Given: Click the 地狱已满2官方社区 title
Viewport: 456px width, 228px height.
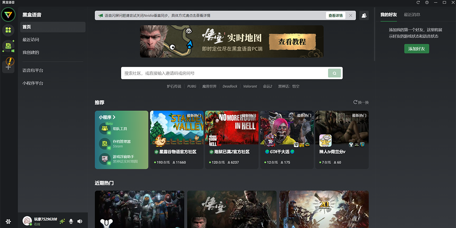Looking at the screenshot, I should click(x=232, y=152).
